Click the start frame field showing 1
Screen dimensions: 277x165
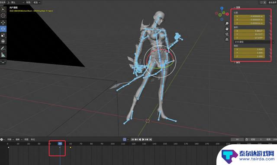tap(256, 140)
